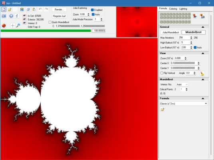This screenshot has height=160, width=214.
Task: Enable the Quick Mandelbrot checkbox
Action: pyautogui.click(x=50, y=22)
